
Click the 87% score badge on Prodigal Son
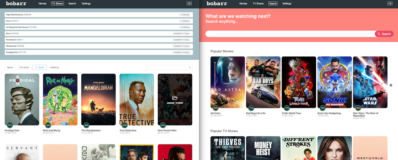point(10,125)
